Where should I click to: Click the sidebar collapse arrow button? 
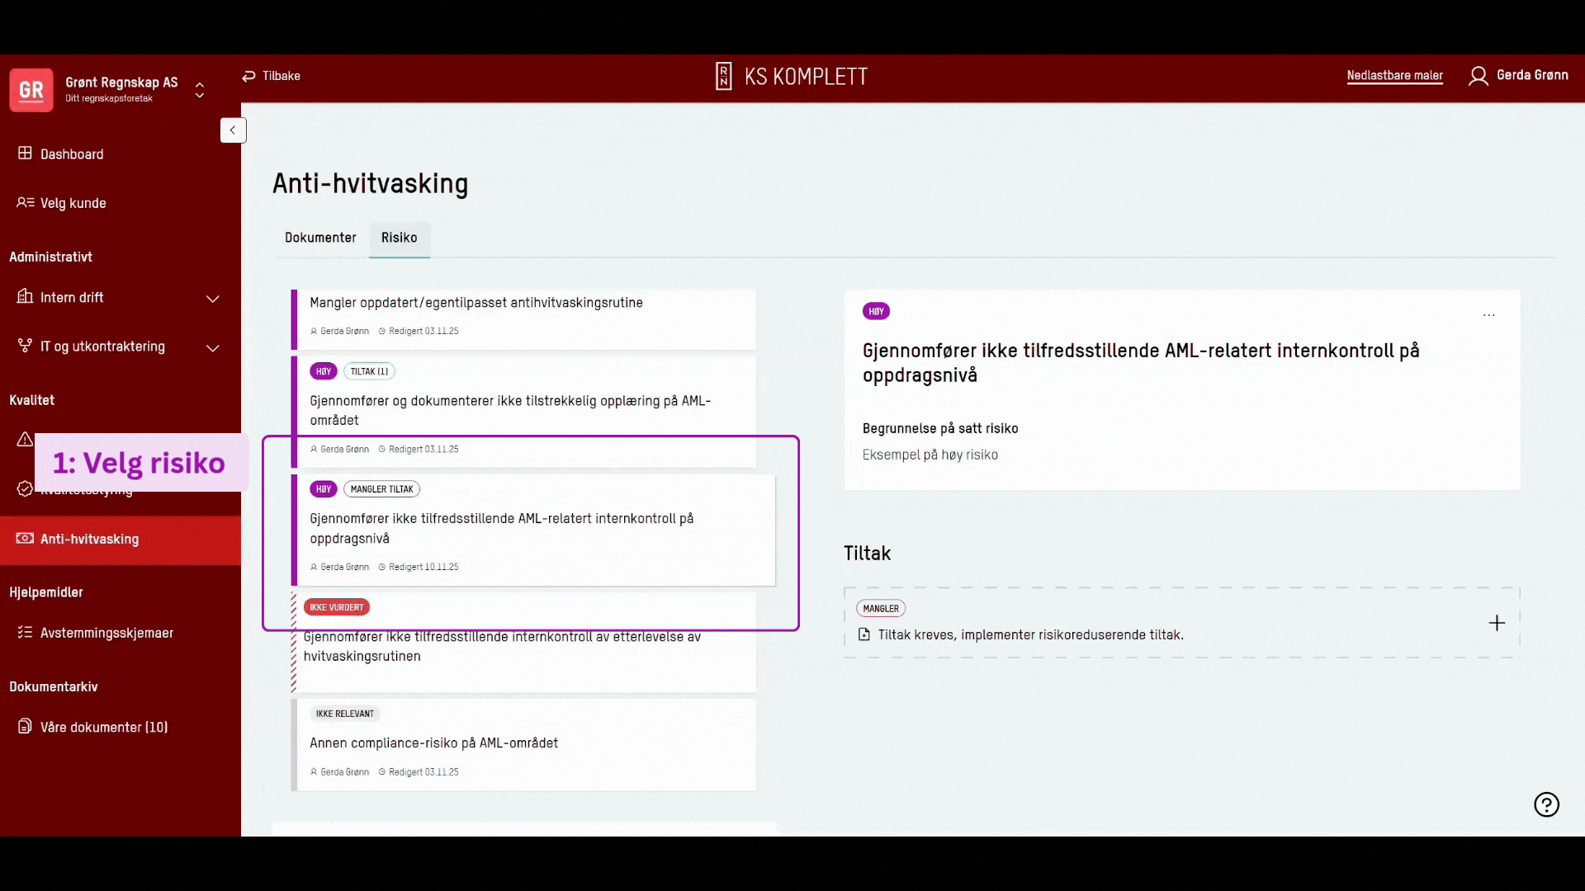(233, 130)
